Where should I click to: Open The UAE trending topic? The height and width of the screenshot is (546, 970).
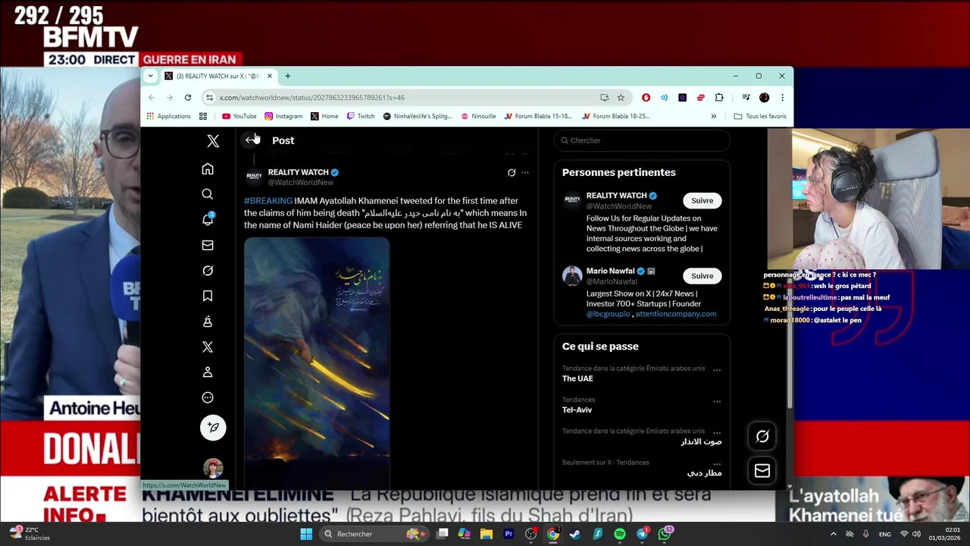pyautogui.click(x=577, y=378)
